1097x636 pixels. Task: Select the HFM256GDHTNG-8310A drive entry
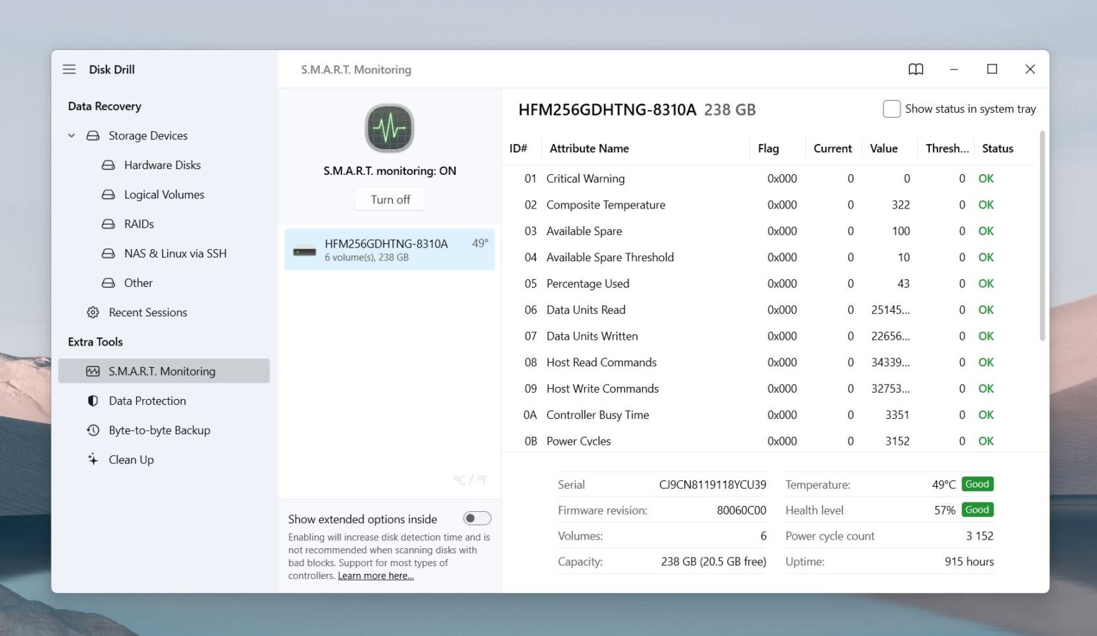tap(390, 249)
